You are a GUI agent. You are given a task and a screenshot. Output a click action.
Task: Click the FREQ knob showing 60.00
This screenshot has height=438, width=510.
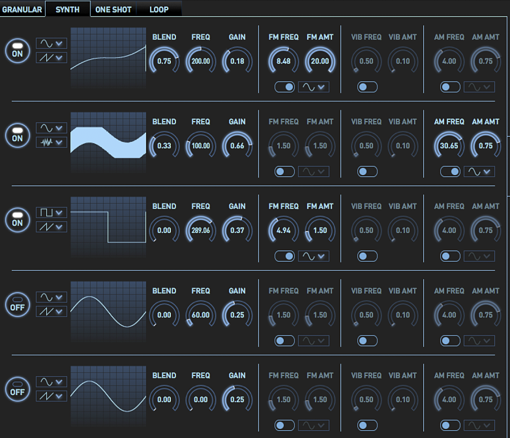pos(201,314)
